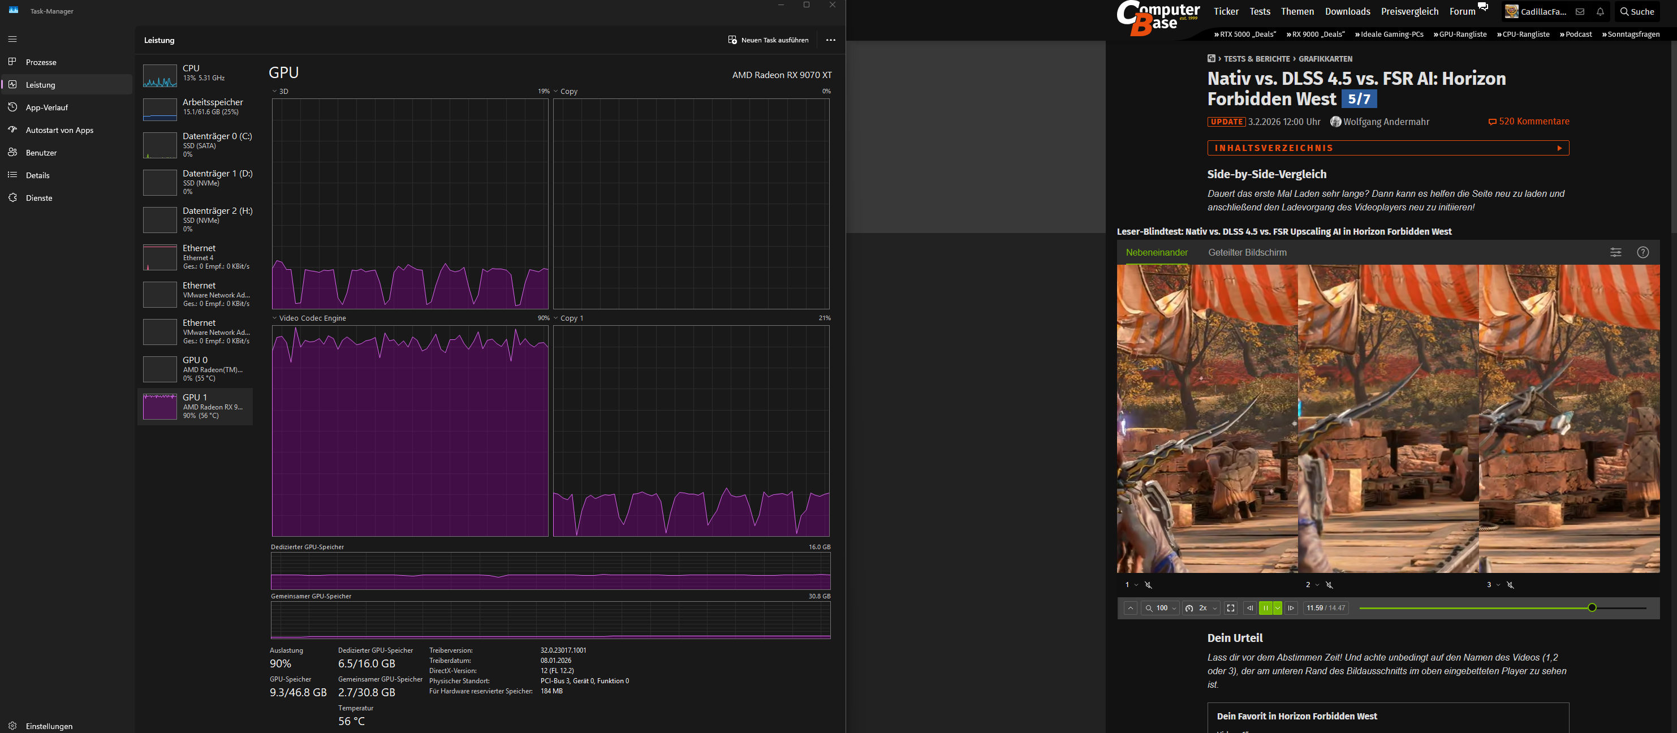Unmute audio for video 3
The image size is (1677, 733).
click(x=1510, y=585)
